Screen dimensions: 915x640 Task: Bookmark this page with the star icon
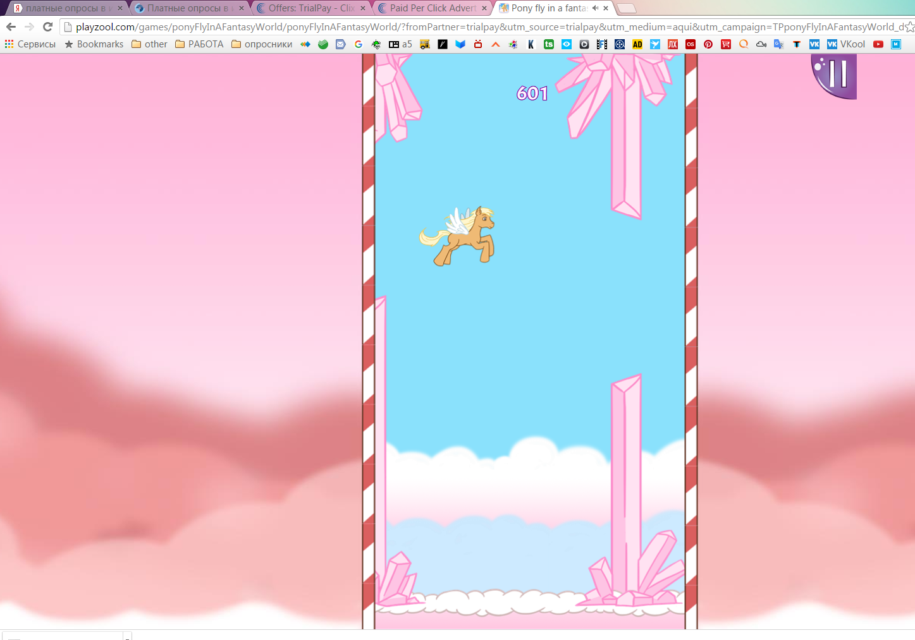click(x=909, y=27)
